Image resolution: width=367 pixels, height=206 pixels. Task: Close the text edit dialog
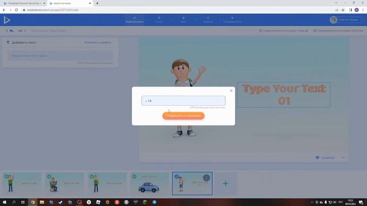[231, 90]
